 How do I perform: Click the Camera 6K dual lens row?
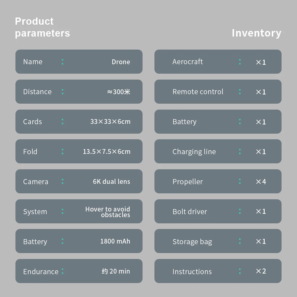[79, 181]
